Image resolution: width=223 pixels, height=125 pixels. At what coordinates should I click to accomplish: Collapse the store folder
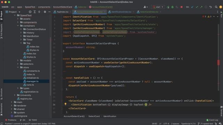(x=18, y=67)
